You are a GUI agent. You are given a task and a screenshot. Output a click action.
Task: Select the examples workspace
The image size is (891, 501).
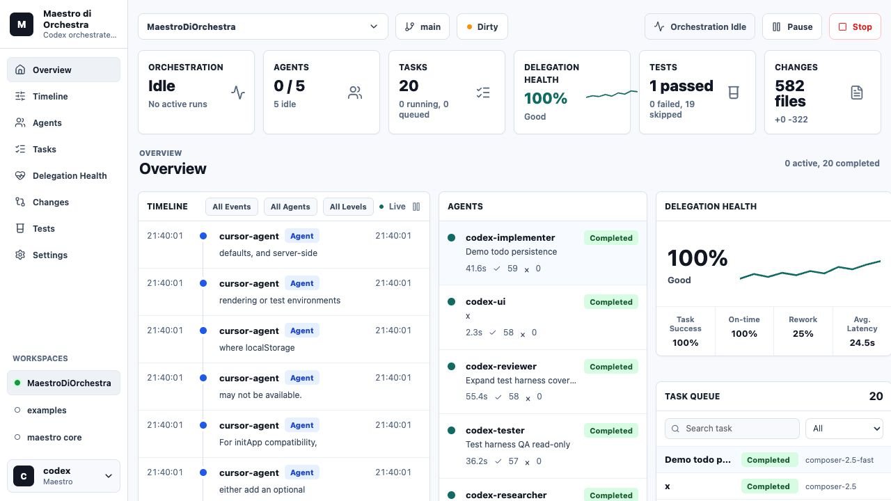coord(63,410)
